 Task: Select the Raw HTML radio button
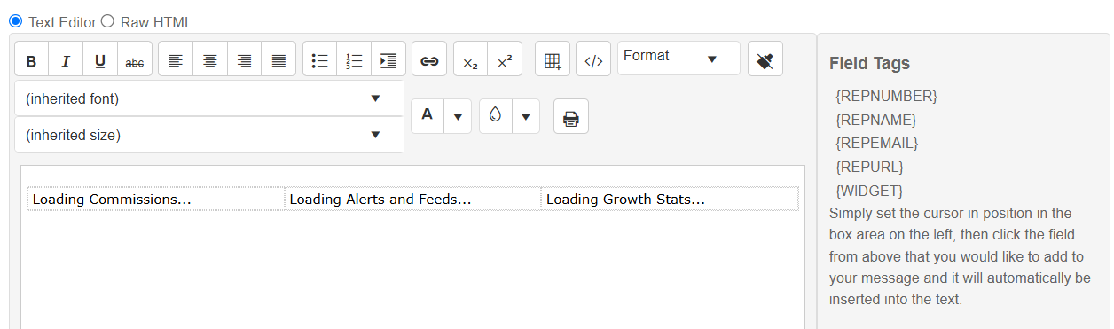pos(108,21)
